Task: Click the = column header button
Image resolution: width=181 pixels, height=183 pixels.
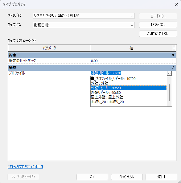Action: (x=174, y=48)
